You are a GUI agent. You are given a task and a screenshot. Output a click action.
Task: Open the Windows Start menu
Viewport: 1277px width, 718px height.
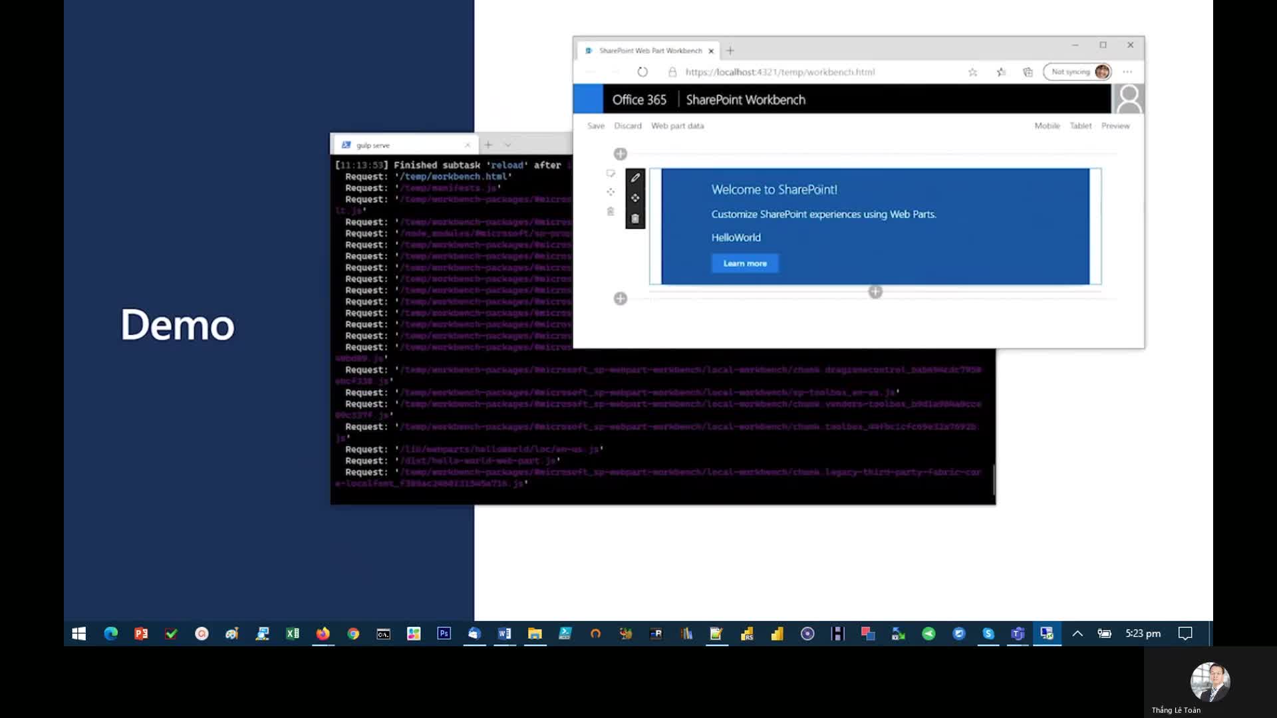[79, 634]
